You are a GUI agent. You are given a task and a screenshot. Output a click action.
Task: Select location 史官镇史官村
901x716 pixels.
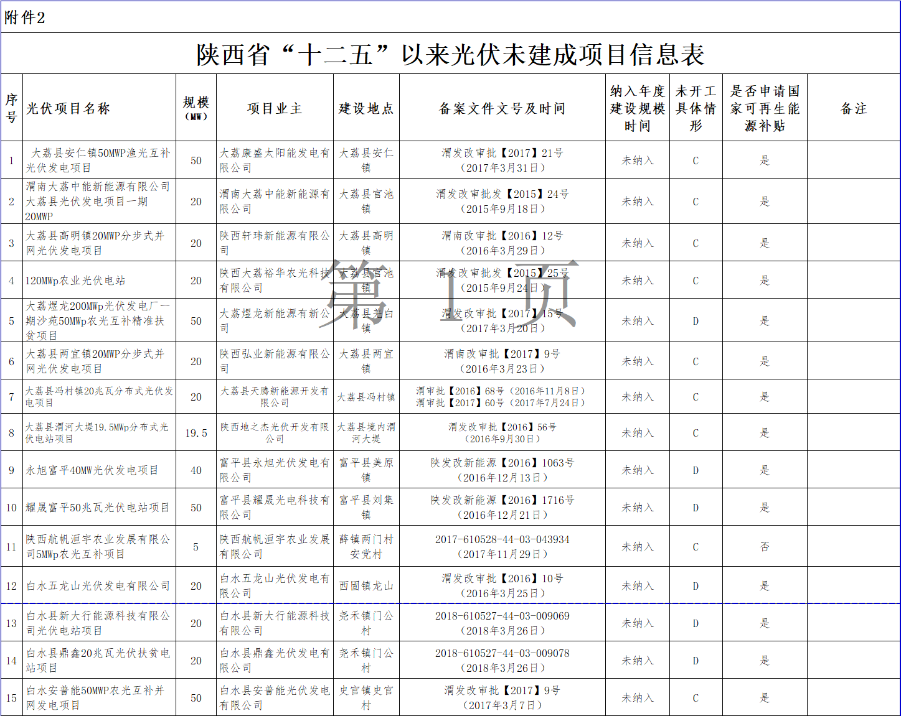(366, 697)
